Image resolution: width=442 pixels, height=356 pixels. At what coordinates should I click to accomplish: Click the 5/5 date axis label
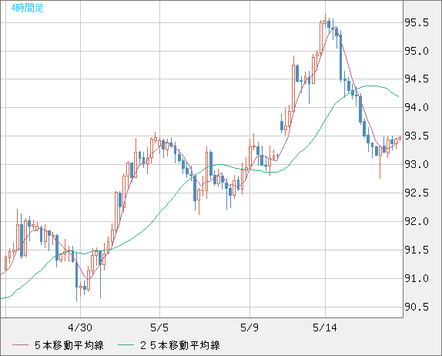tap(159, 327)
